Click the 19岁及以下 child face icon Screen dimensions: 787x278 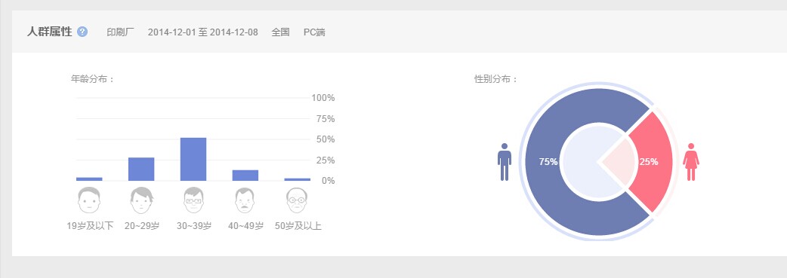click(89, 200)
